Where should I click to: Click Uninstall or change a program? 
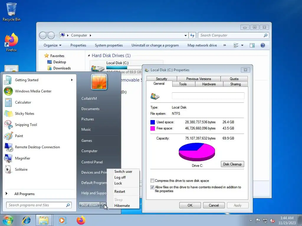(x=155, y=45)
